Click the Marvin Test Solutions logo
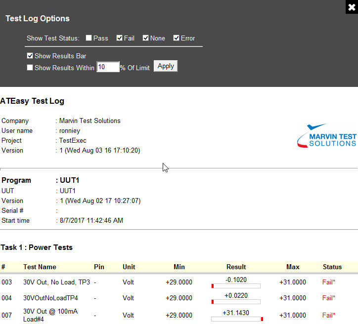Image resolution: width=358 pixels, height=324 pixels. click(326, 135)
